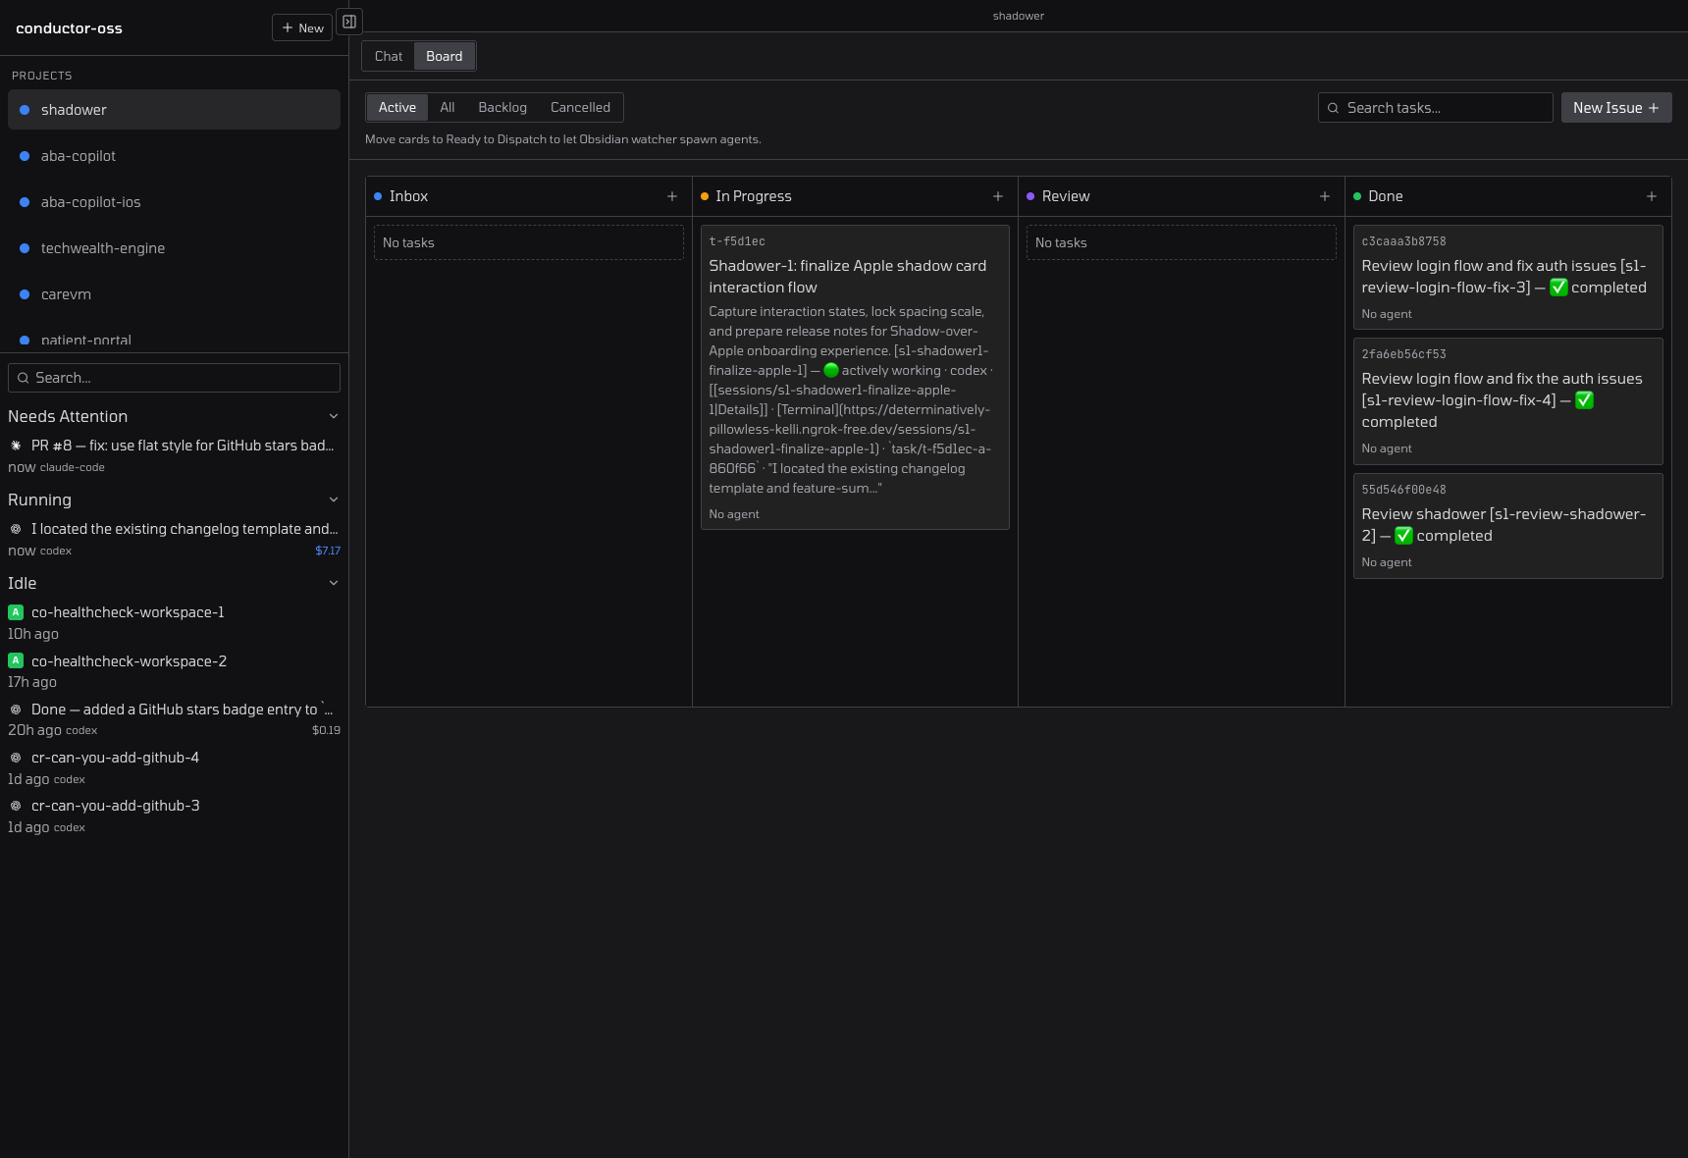The width and height of the screenshot is (1688, 1158).
Task: Add a card to the Review column
Action: point(1325,196)
